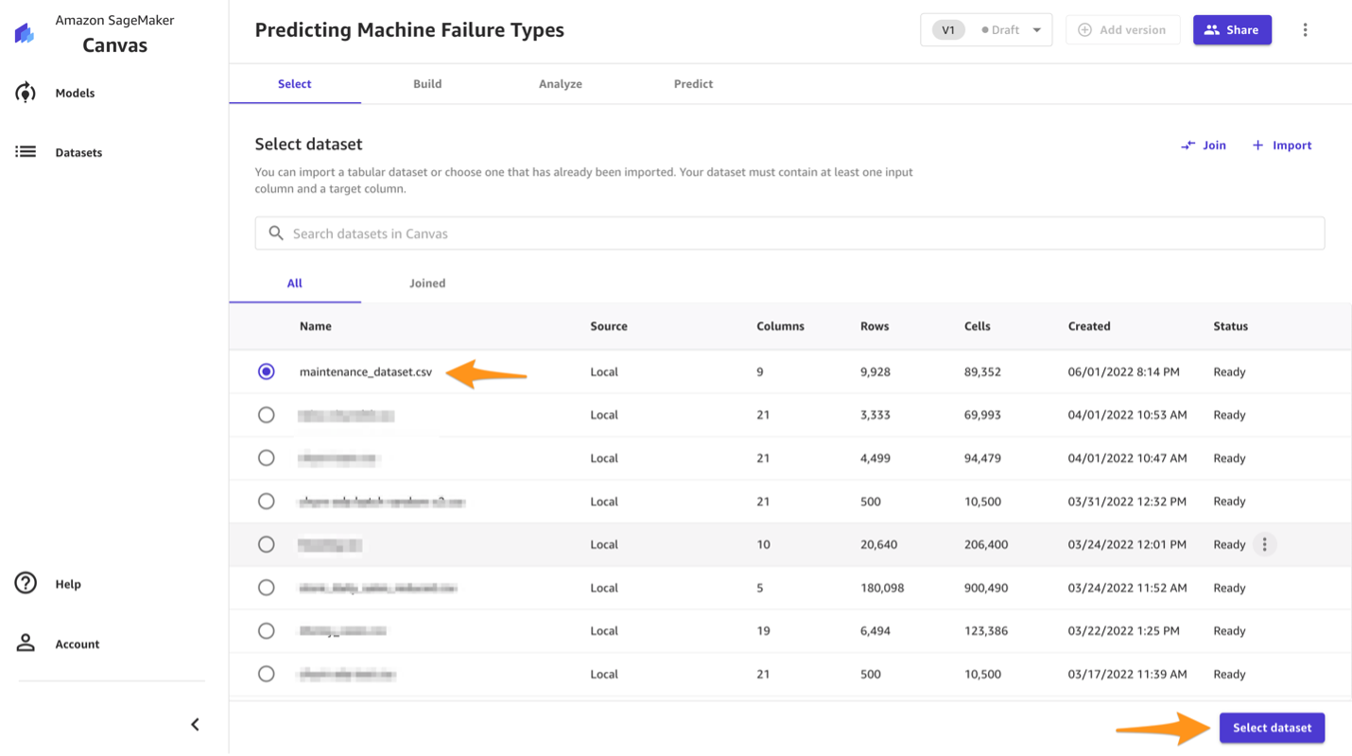1352x756 pixels.
Task: Open the Datasets list icon in sidebar
Action: pos(26,152)
